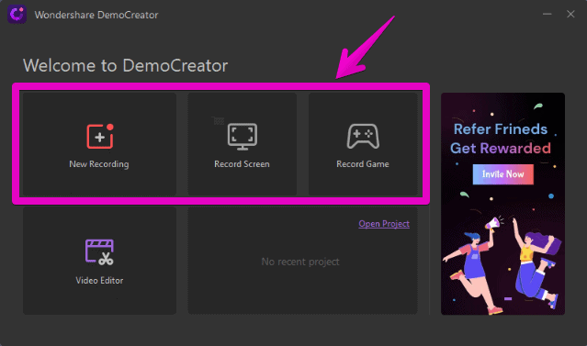This screenshot has width=587, height=346.
Task: Click the New Recording label
Action: point(99,164)
